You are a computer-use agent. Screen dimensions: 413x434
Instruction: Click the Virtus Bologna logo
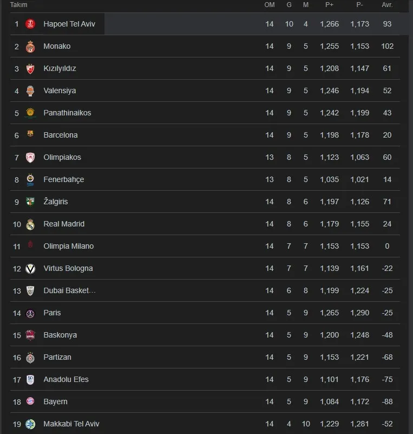[30, 269]
